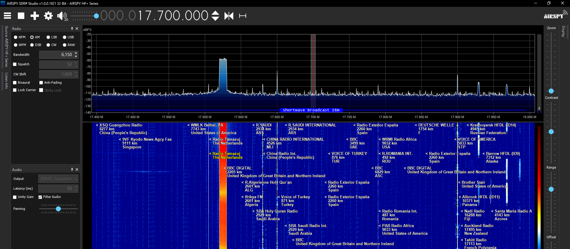Mute audio with the speaker icon
Screen dimensions: 570x249
pos(62,16)
